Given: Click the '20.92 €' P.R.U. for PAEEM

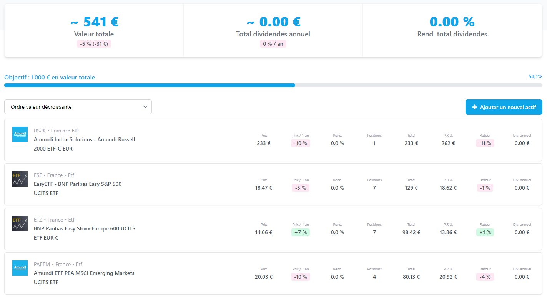Looking at the screenshot, I should coord(448,277).
